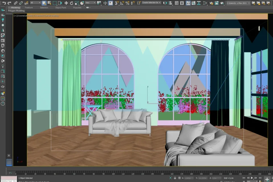Expand the View reference coordinate dropdown
The image size is (273, 182).
(90, 3)
